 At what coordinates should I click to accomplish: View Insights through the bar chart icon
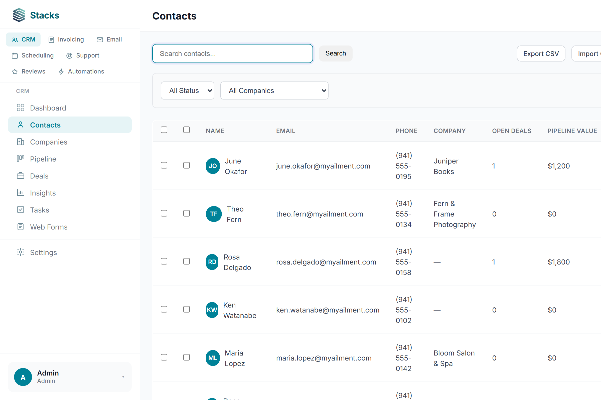pos(21,192)
